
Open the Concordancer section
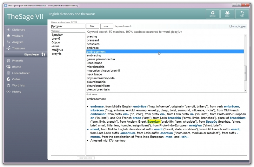tap(21, 73)
